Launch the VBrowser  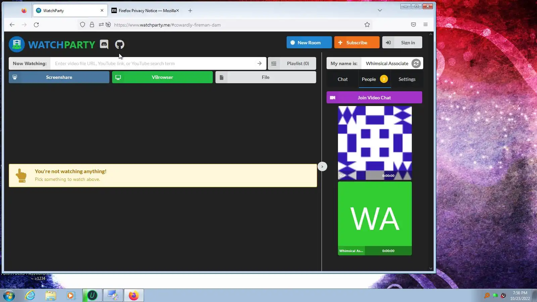pyautogui.click(x=162, y=77)
